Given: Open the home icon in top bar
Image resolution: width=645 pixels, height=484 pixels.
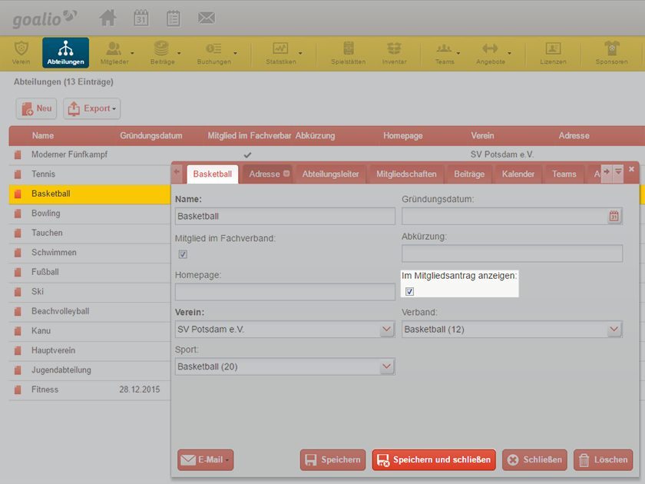Looking at the screenshot, I should 107,18.
